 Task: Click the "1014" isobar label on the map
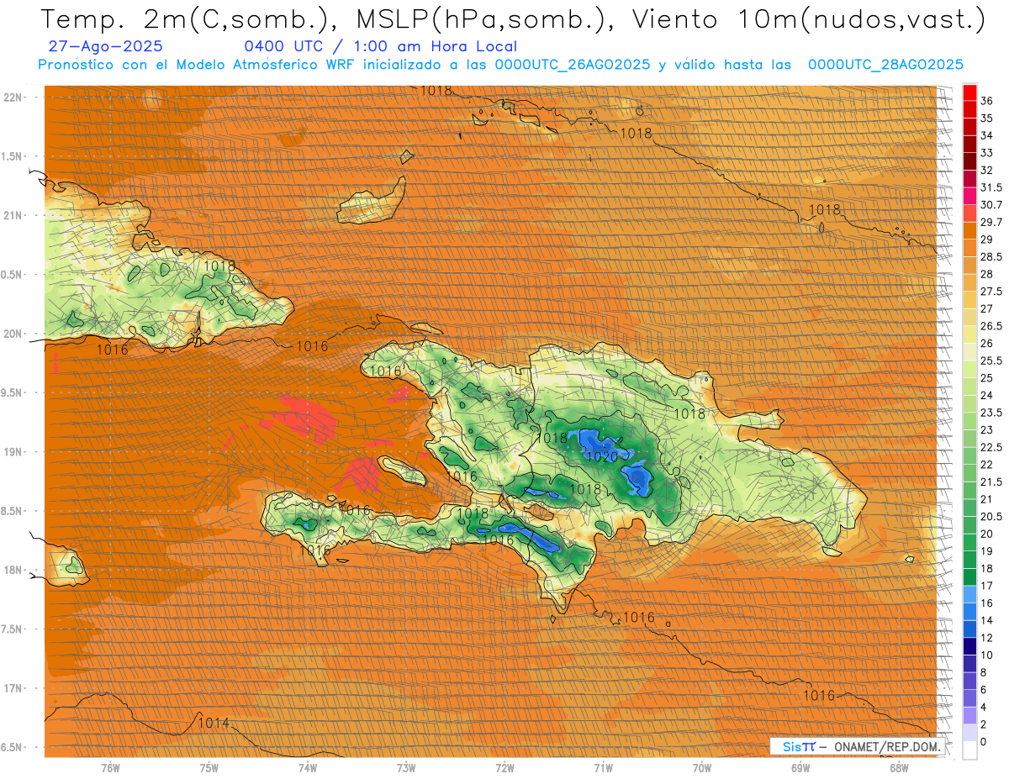(x=214, y=723)
